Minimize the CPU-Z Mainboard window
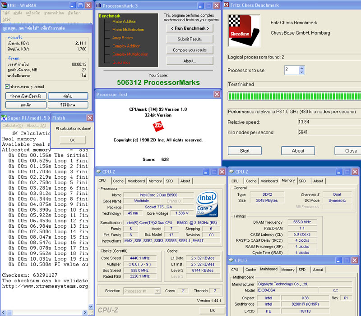The height and width of the screenshot is (316, 361). tap(339, 260)
